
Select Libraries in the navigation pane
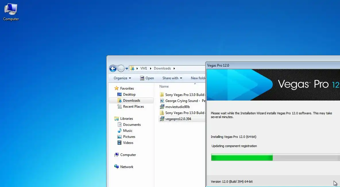(127, 119)
